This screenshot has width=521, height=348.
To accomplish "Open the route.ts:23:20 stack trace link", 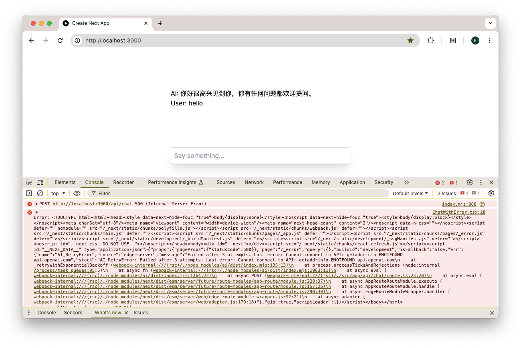I will (x=349, y=276).
